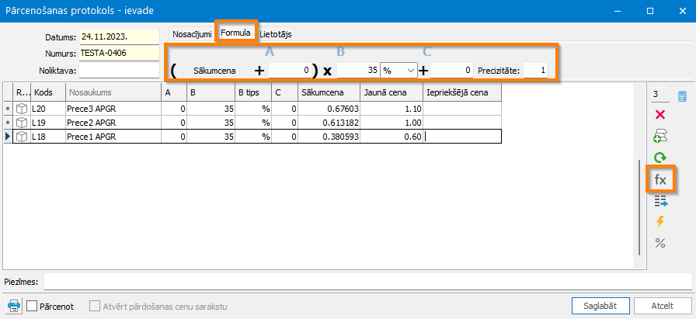Click the printer icon at bottom left
This screenshot has width=696, height=319.
pos(14,306)
